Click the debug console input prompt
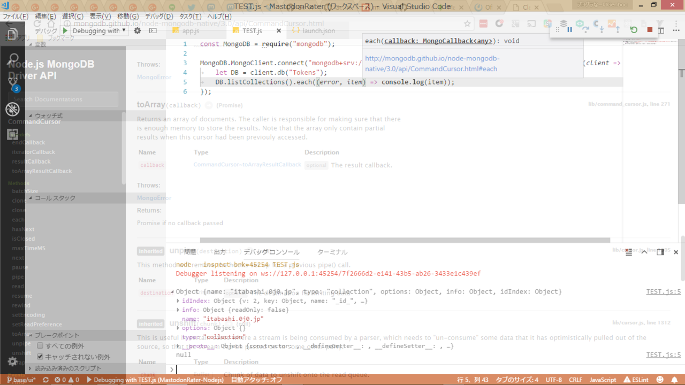The width and height of the screenshot is (685, 385). pos(375,369)
